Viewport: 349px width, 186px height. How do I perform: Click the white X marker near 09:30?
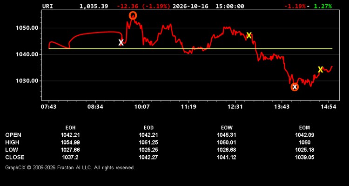[x=121, y=42]
